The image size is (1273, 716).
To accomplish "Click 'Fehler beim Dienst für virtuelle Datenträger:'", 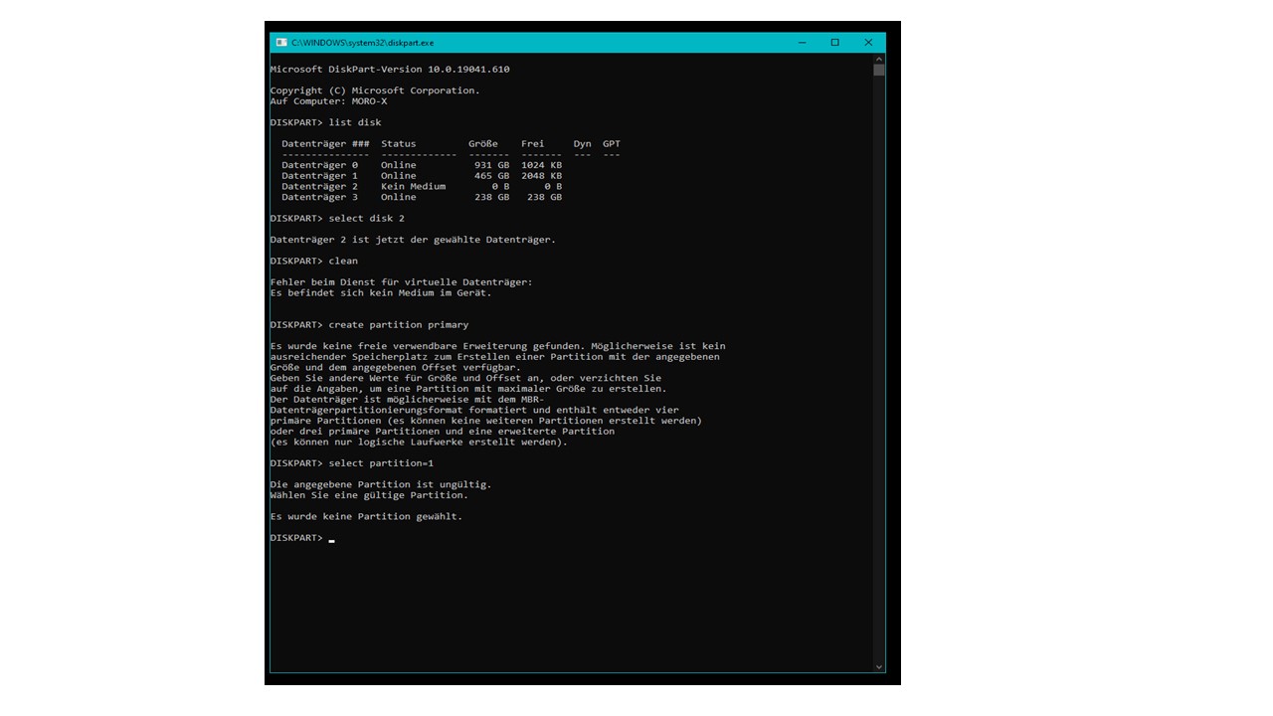I will coord(402,282).
